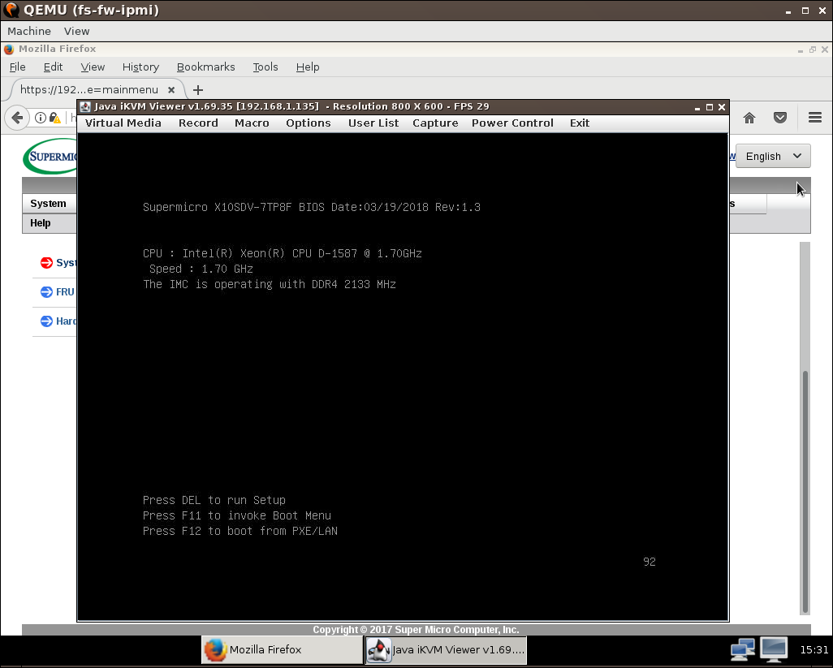Click the site information icon in the URL bar

[41, 118]
